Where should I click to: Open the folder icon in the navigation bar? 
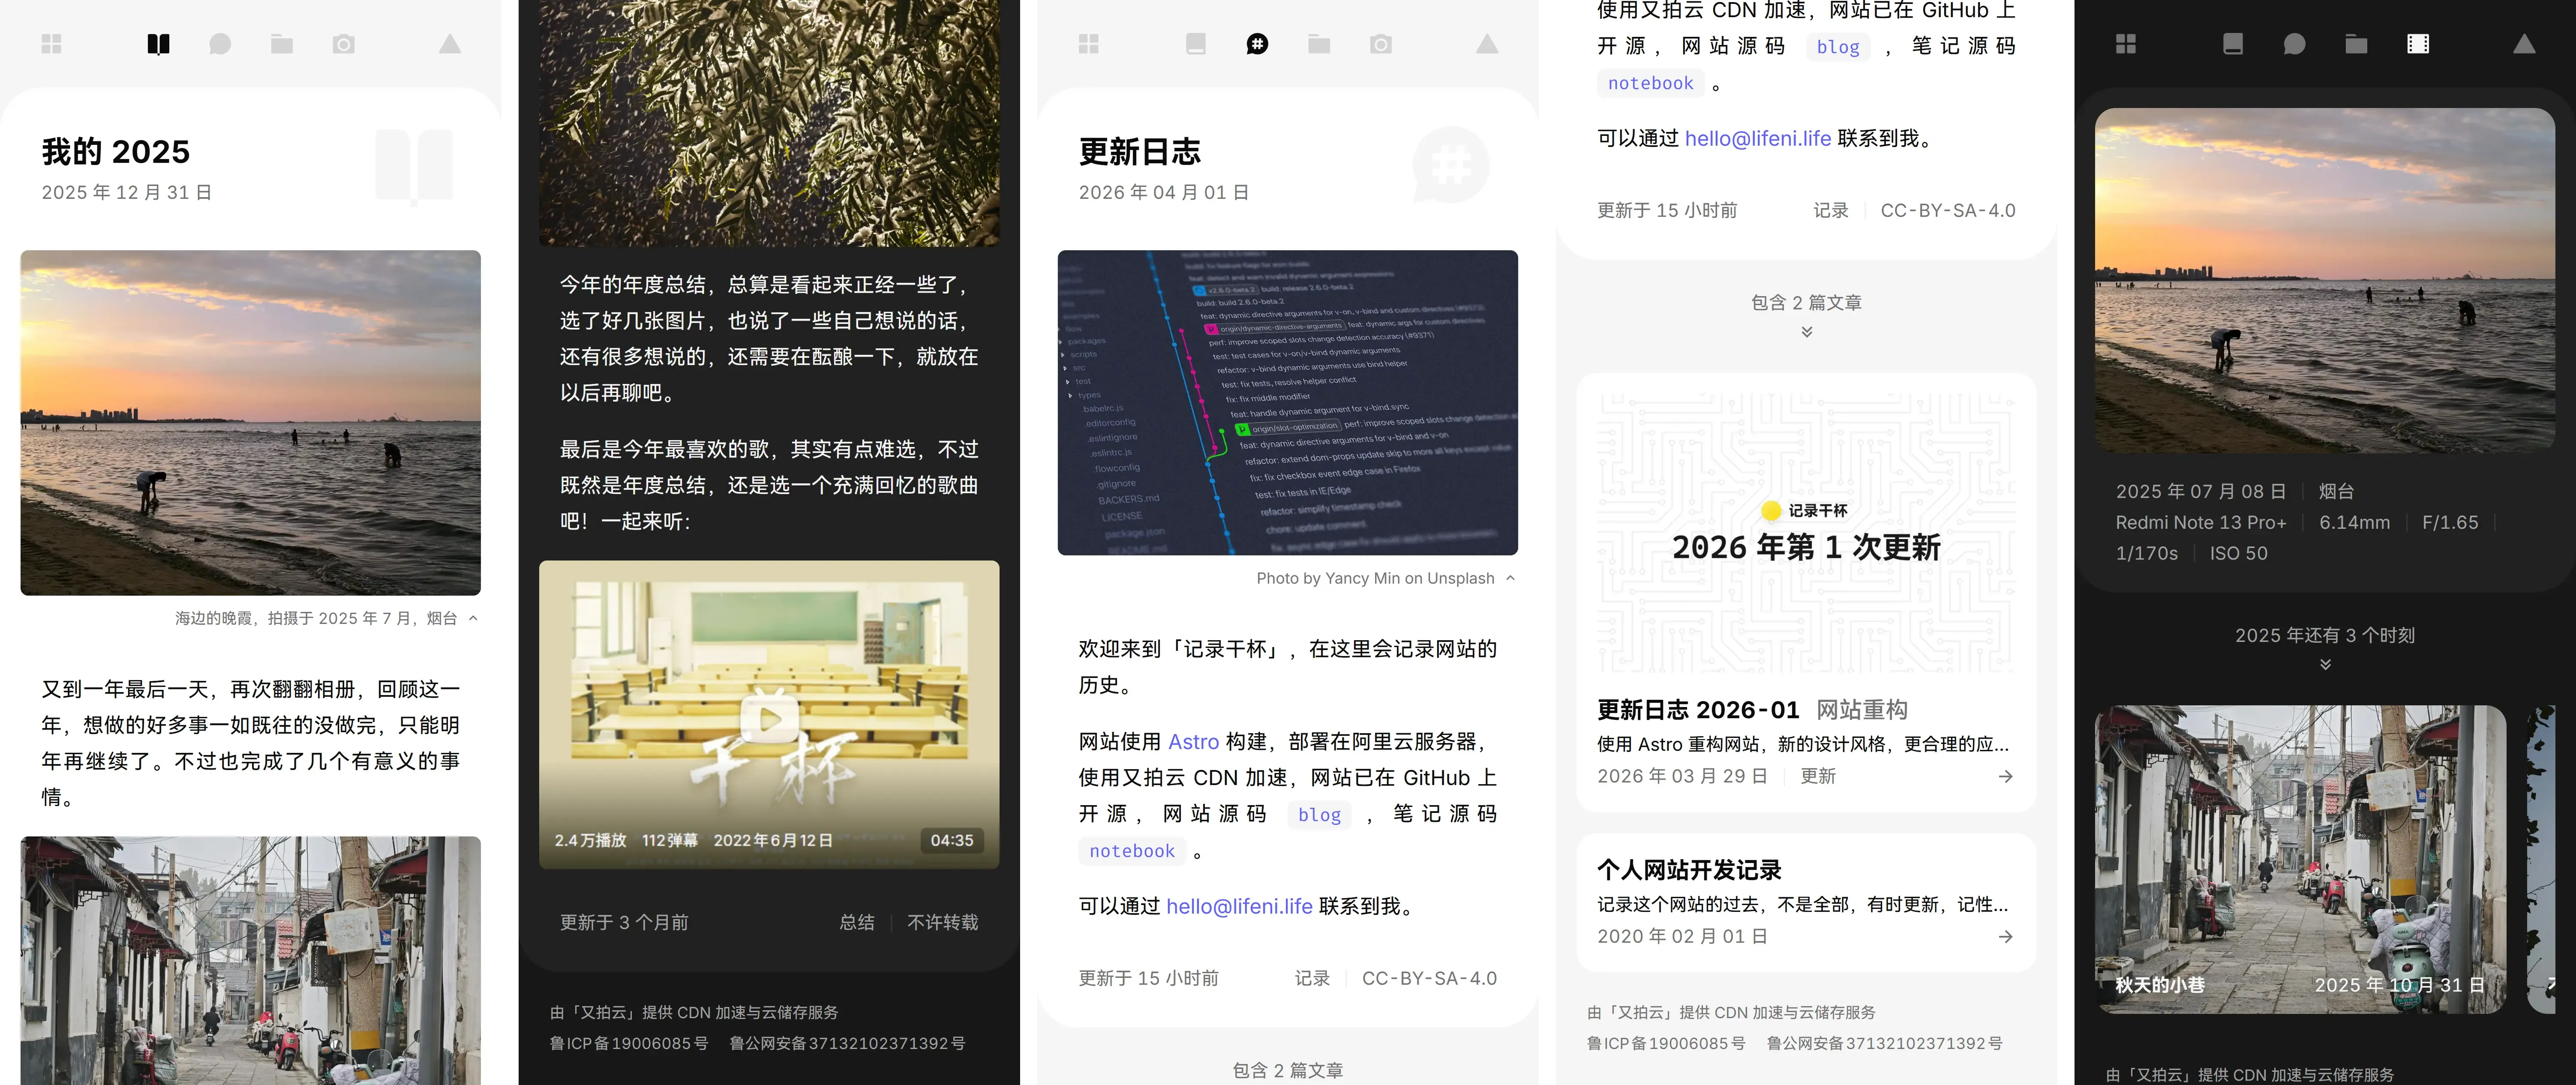(282, 44)
